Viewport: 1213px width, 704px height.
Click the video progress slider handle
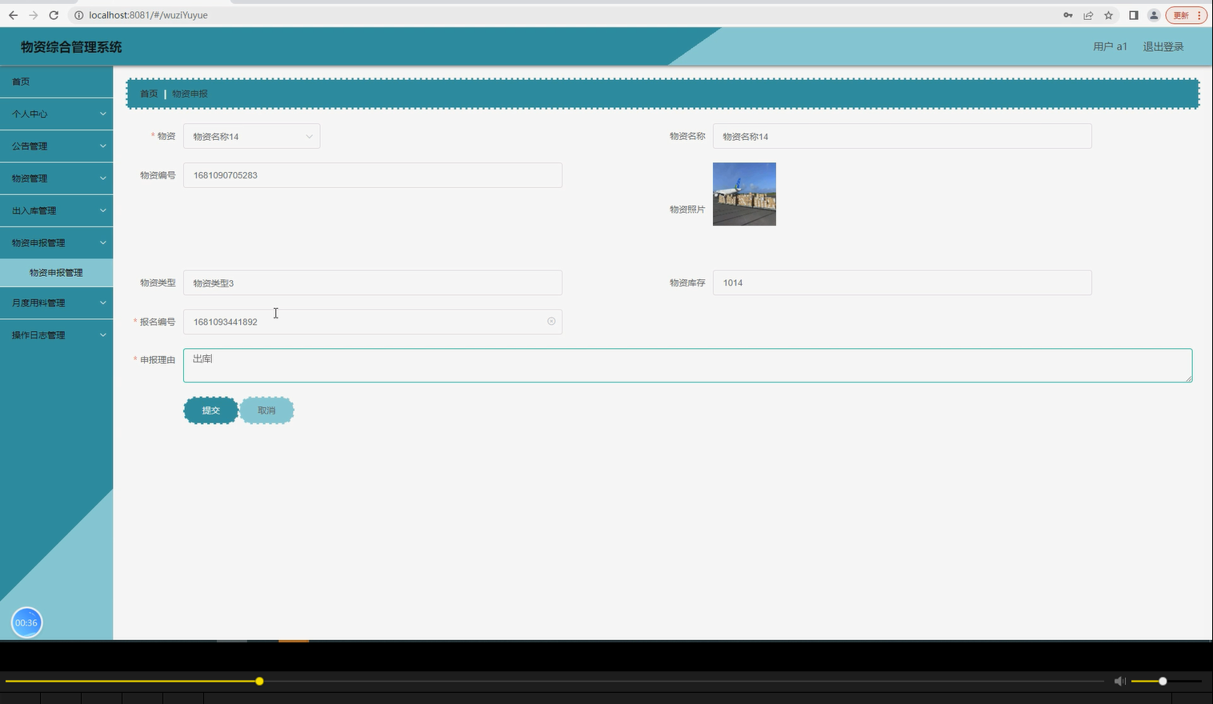pos(259,681)
